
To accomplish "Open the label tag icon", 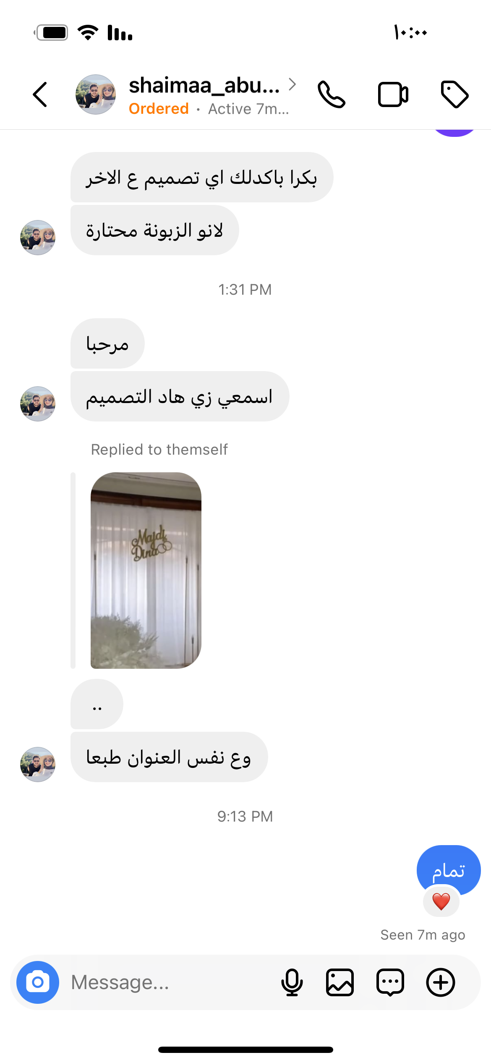I will pyautogui.click(x=454, y=94).
